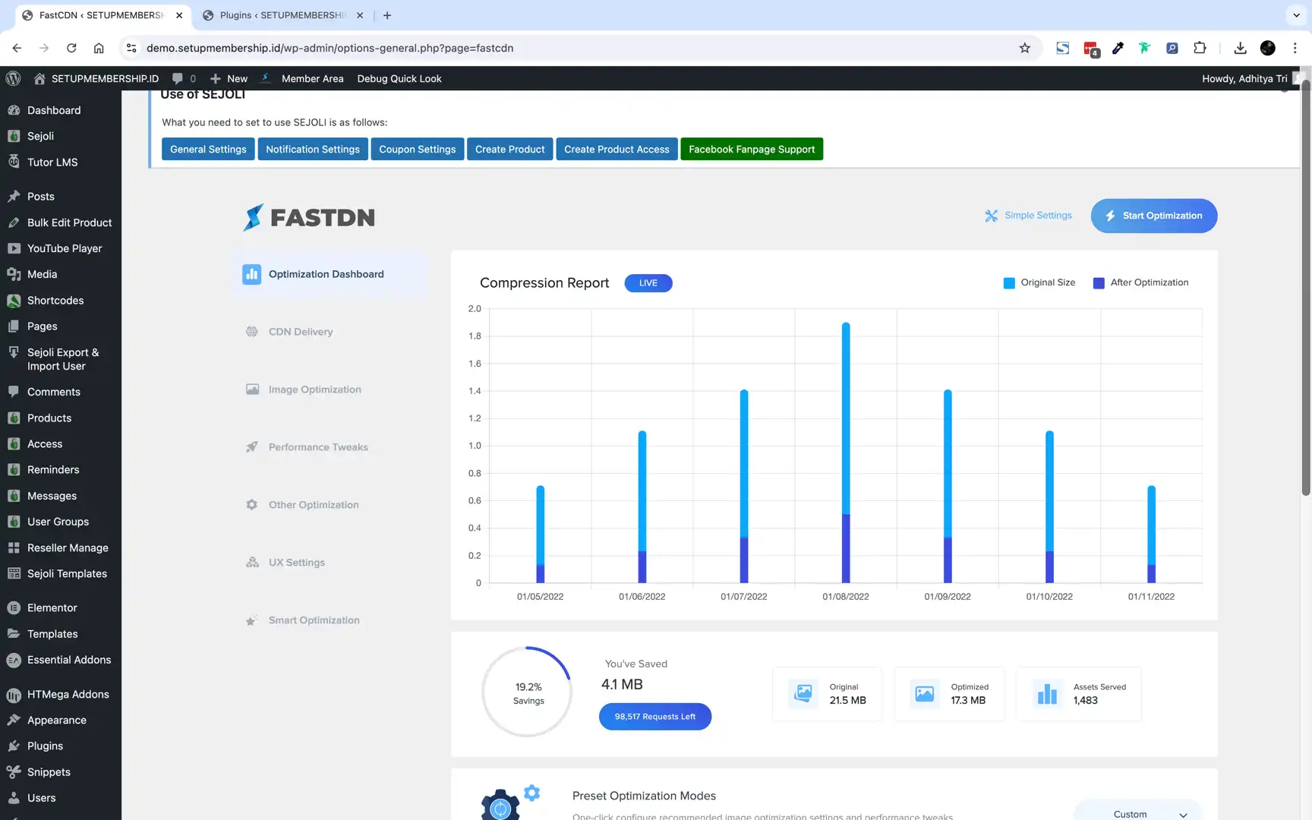Image resolution: width=1312 pixels, height=820 pixels.
Task: Open the Custom preset mode dropdown
Action: pyautogui.click(x=1138, y=812)
